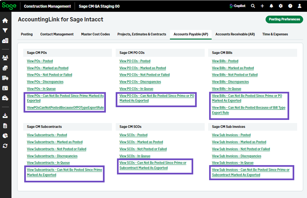
Task: Open the pie chart reports icon
Action: tap(5, 136)
